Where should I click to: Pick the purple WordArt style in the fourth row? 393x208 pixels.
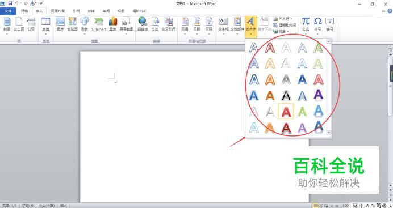[318, 95]
